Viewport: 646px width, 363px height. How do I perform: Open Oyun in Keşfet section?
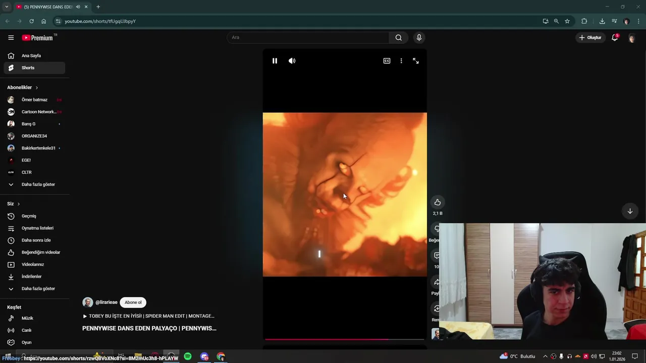pos(34,342)
